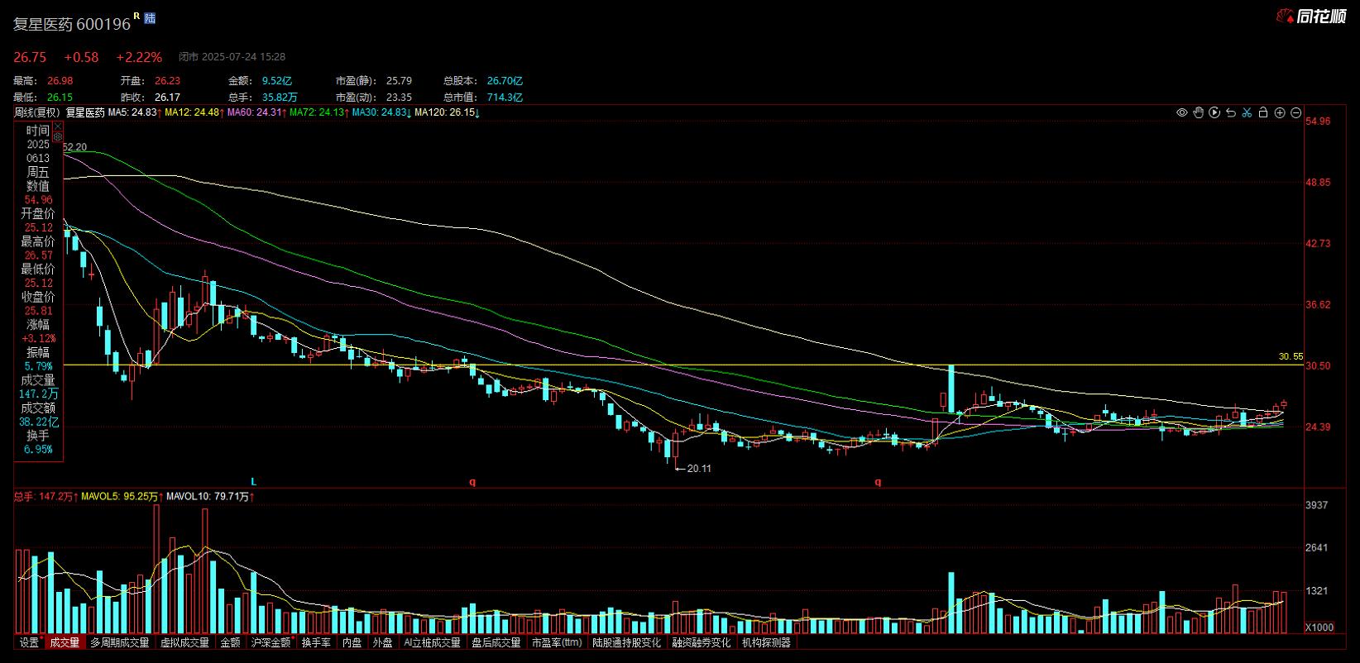Select the 金额 indicator tab
The width and height of the screenshot is (1360, 663).
click(x=230, y=642)
